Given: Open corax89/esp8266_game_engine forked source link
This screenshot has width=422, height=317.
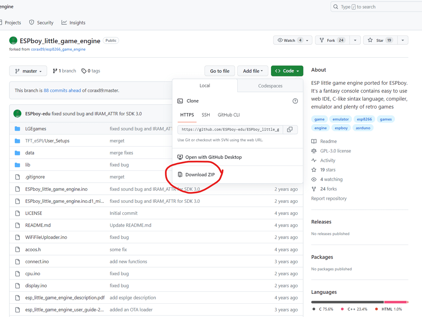Looking at the screenshot, I should pos(58,49).
